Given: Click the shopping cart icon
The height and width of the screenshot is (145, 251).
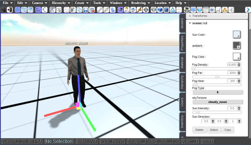Looking at the screenshot, I should [219, 10].
